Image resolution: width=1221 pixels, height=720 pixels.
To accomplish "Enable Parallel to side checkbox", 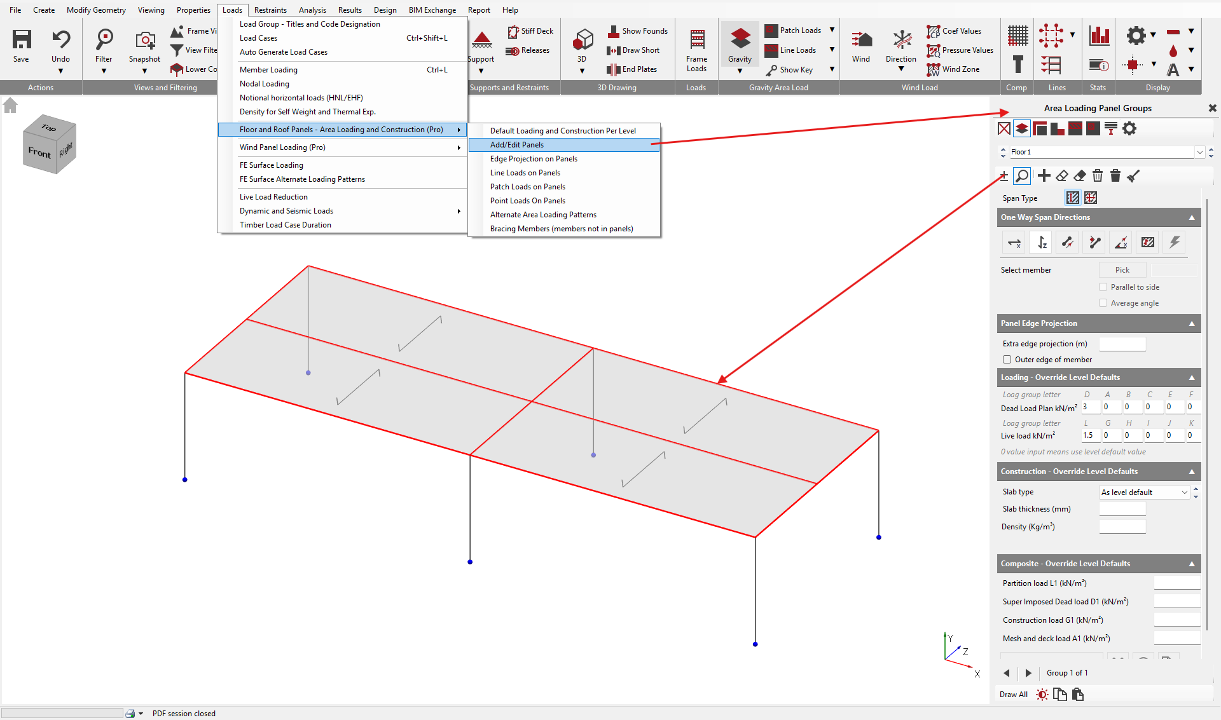I will (x=1103, y=287).
